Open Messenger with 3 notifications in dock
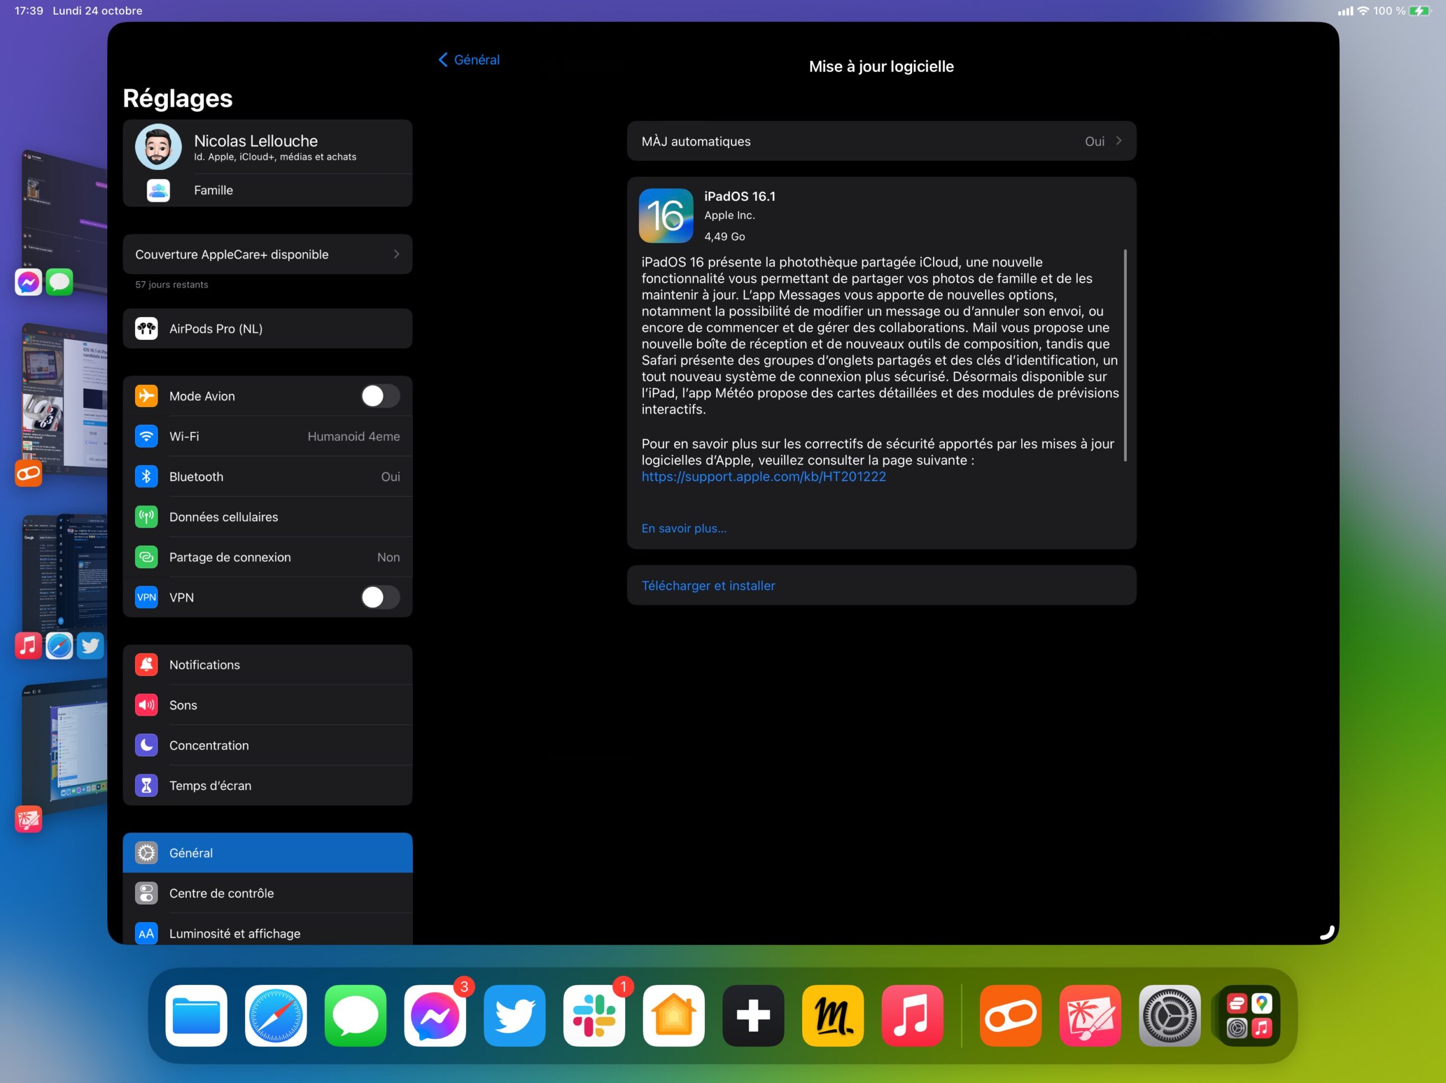The height and width of the screenshot is (1083, 1446). (435, 1015)
